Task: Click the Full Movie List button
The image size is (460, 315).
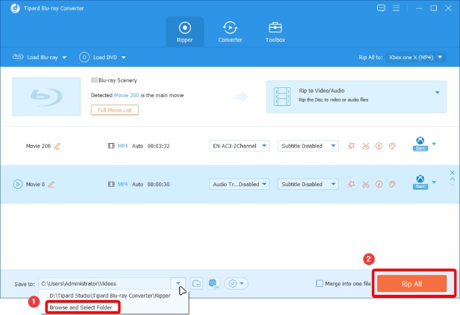Action: coord(114,110)
